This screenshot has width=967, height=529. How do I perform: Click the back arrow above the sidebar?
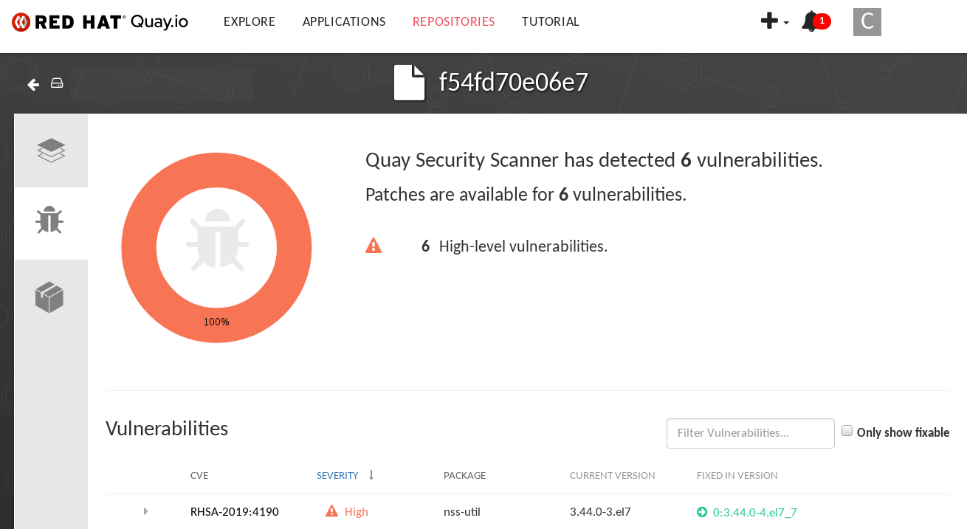[32, 84]
